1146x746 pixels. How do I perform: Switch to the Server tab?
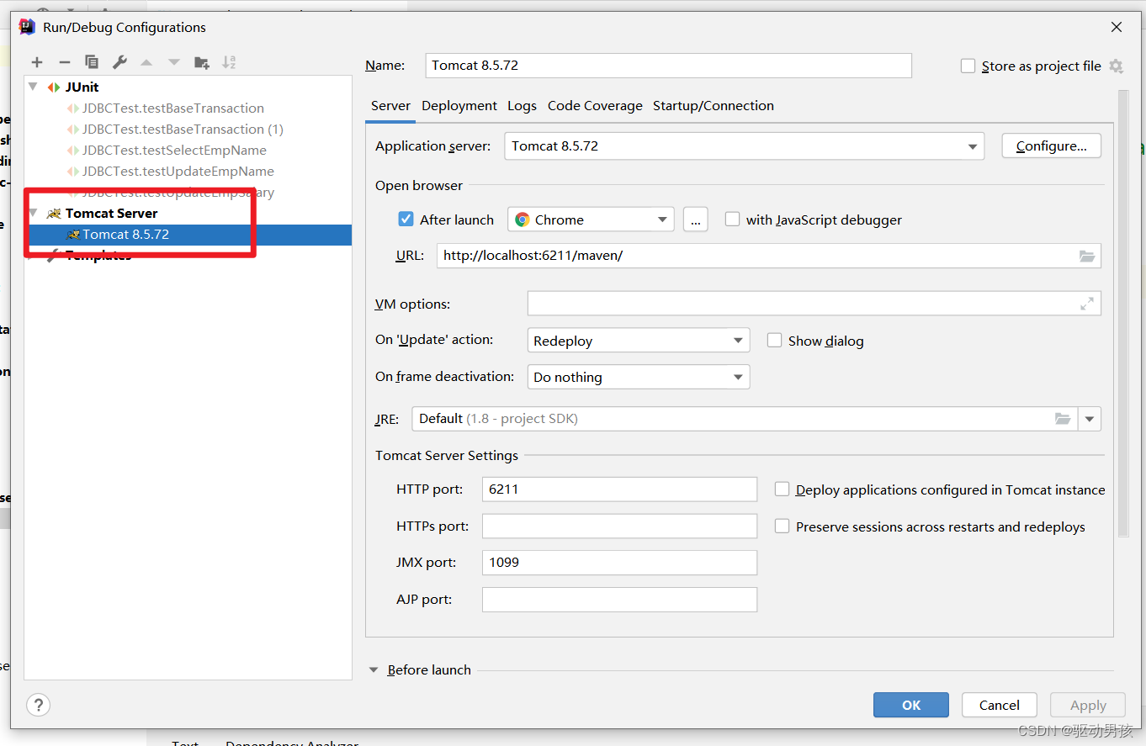390,105
